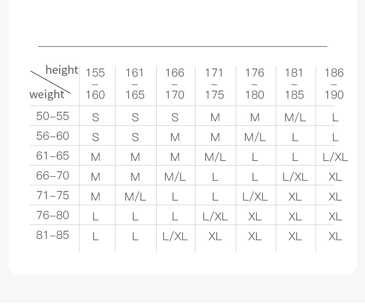Click the "weight" header label
Viewport: 365px width, 307px height.
(47, 94)
